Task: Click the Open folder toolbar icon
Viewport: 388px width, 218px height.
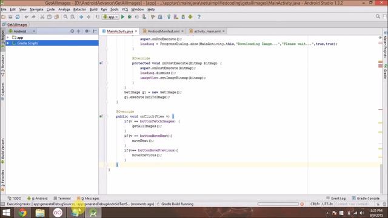Action: [x=4, y=17]
